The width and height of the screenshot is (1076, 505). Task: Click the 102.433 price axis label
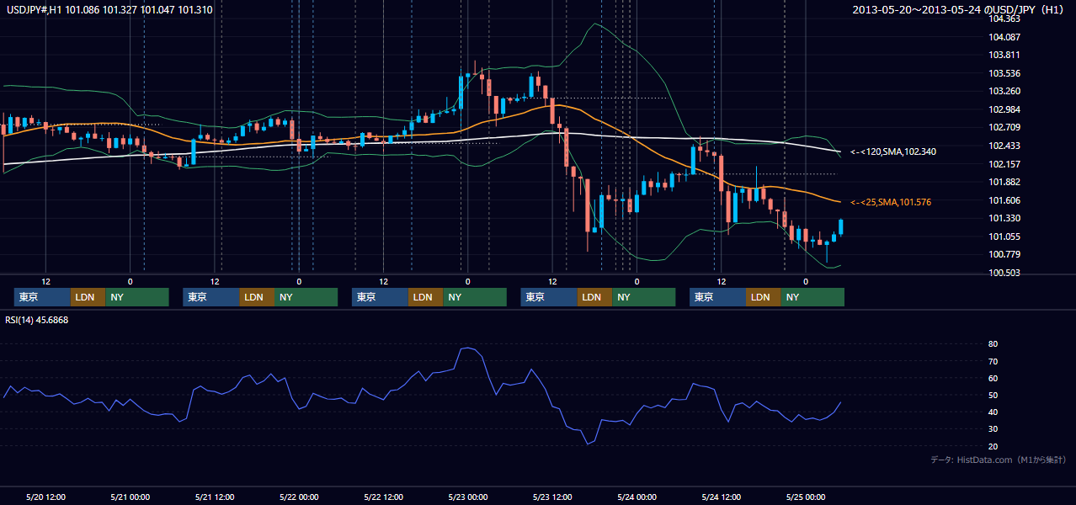point(1004,146)
